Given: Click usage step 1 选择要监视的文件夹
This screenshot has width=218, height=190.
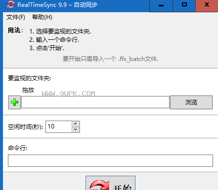Looking at the screenshot, I should (x=60, y=31).
